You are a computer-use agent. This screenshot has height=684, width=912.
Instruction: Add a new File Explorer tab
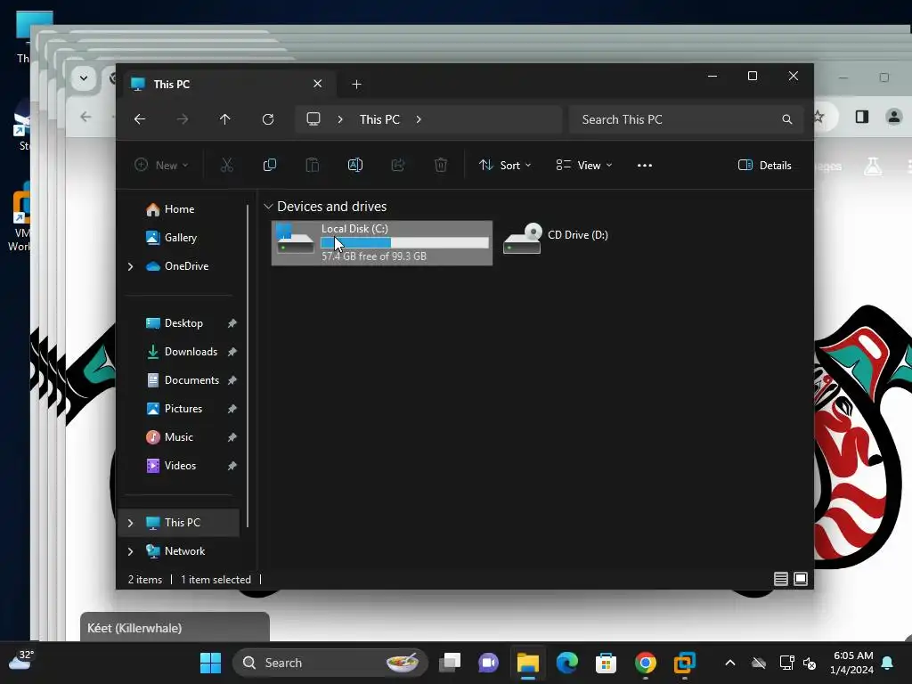point(356,85)
